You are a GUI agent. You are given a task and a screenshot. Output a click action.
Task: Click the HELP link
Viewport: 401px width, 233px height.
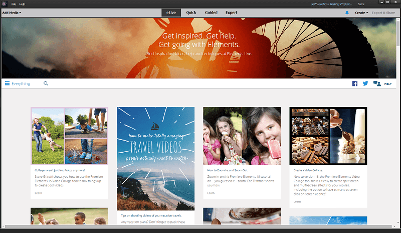[x=387, y=84]
